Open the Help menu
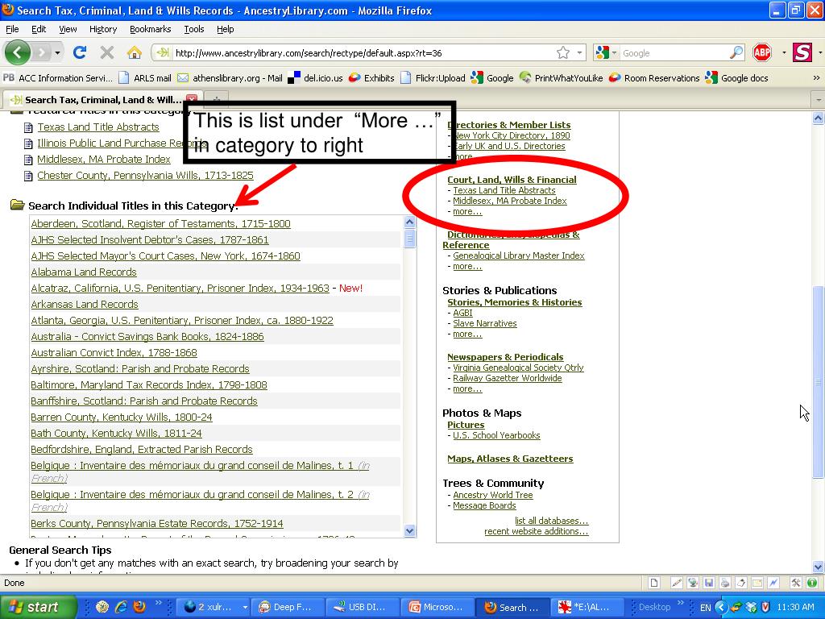825x619 pixels. [226, 29]
